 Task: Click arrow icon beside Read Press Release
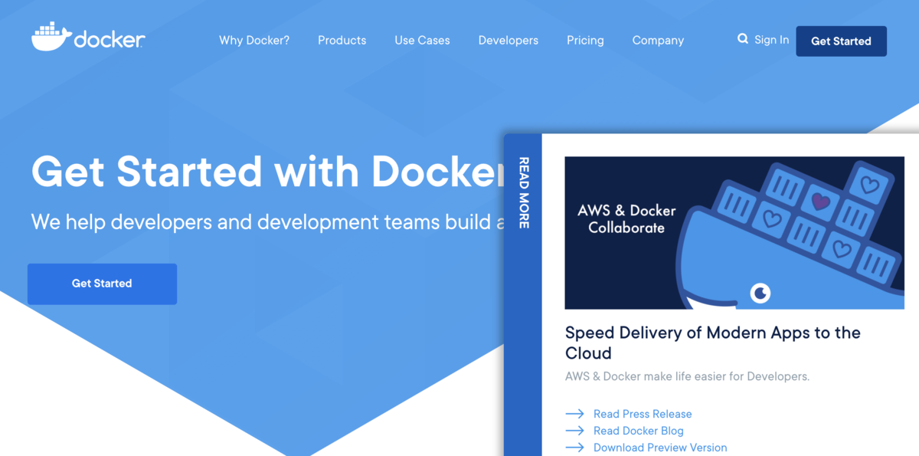pos(574,414)
